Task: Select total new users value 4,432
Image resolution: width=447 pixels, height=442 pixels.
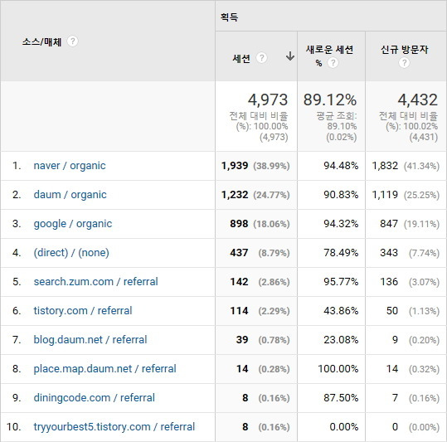Action: tap(418, 100)
